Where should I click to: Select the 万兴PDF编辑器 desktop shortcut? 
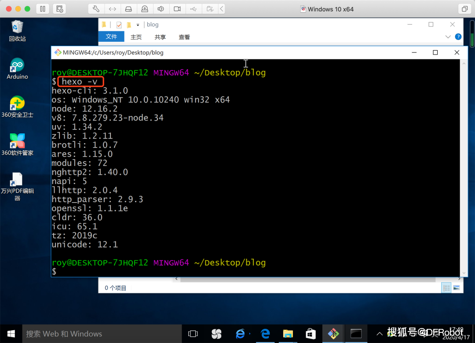click(17, 187)
